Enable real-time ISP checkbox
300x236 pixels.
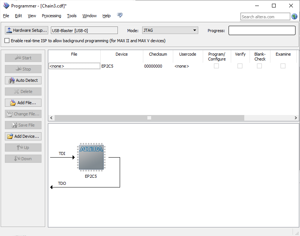point(7,41)
